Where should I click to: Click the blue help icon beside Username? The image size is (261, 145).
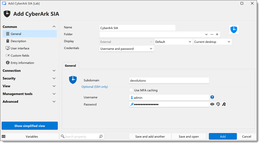click(212, 97)
